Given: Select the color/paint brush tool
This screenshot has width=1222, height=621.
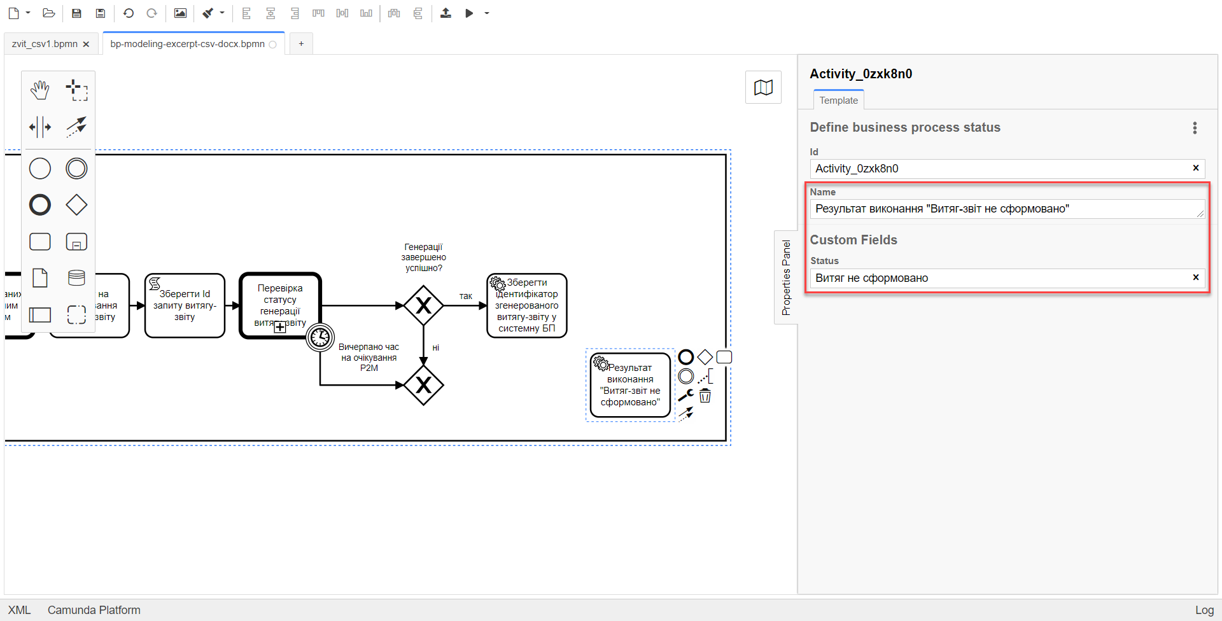Looking at the screenshot, I should click(208, 13).
